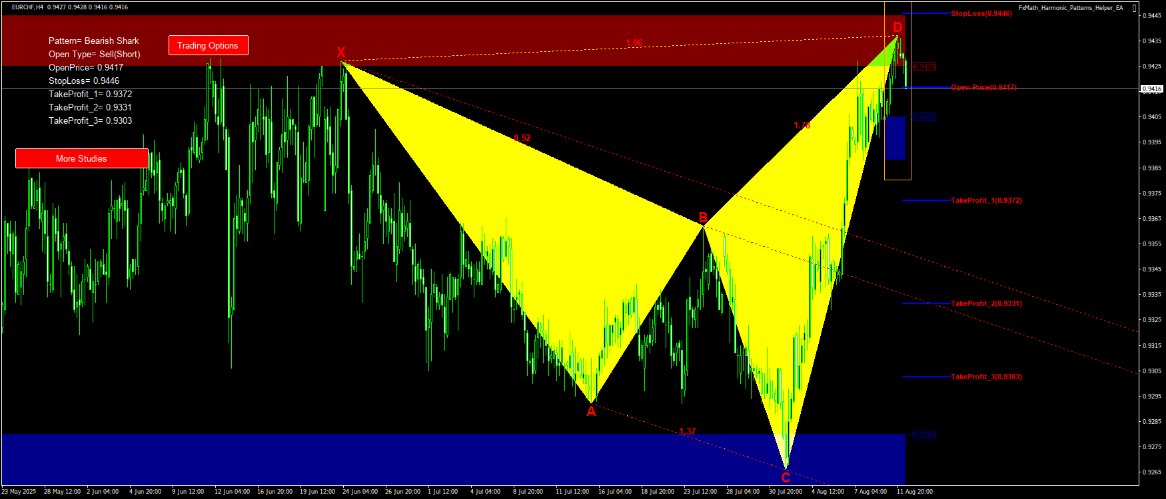This screenshot has height=499, width=1166.
Task: Select the small blue rectangle below point D
Action: 895,138
